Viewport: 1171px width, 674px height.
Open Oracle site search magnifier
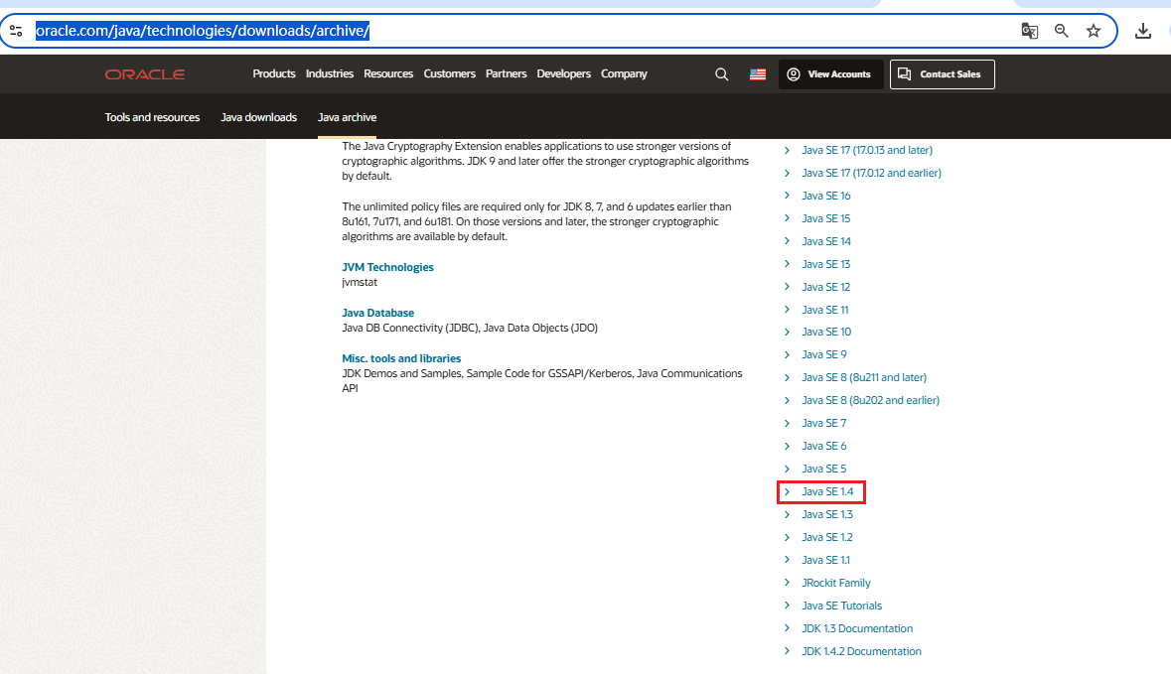click(x=721, y=74)
